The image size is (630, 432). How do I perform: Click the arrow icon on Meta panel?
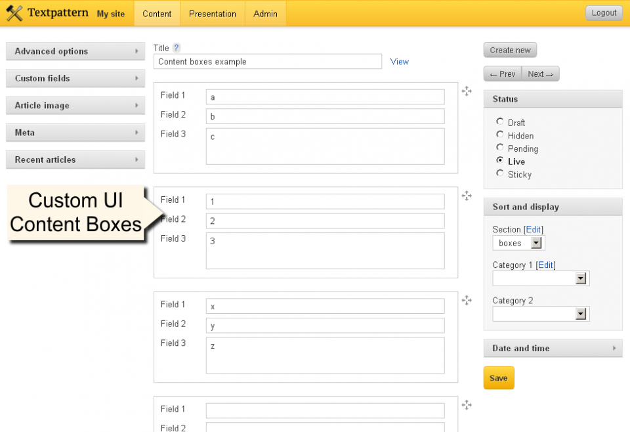138,133
